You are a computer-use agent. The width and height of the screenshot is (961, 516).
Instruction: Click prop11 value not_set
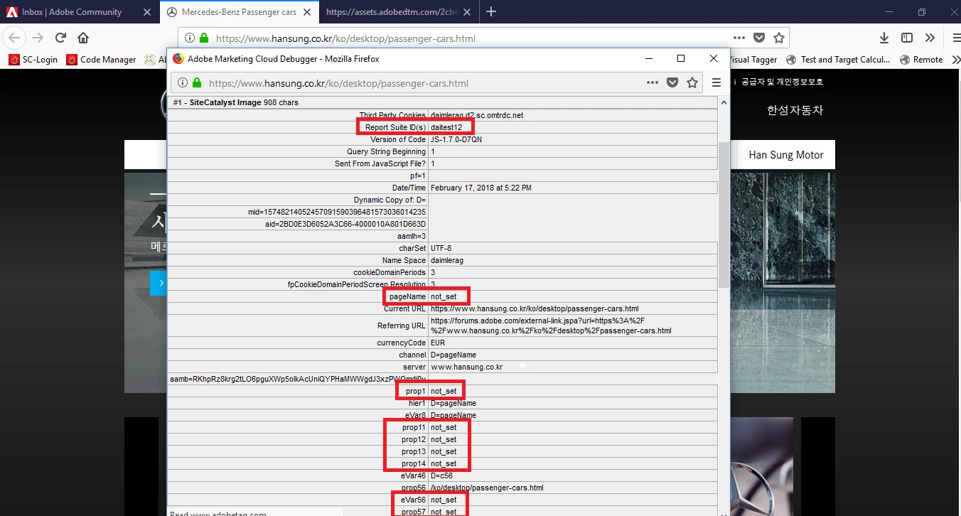444,427
